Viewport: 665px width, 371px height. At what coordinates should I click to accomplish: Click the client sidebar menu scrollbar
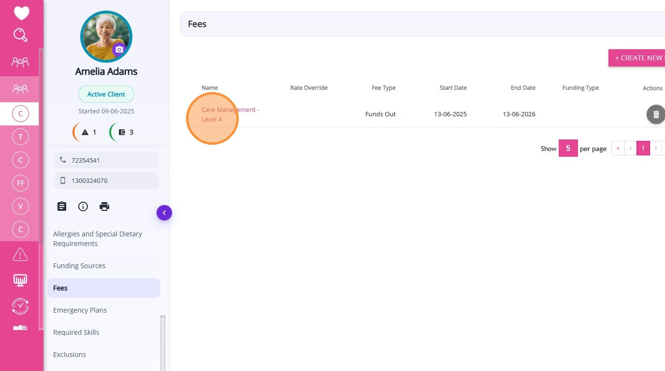(x=163, y=343)
